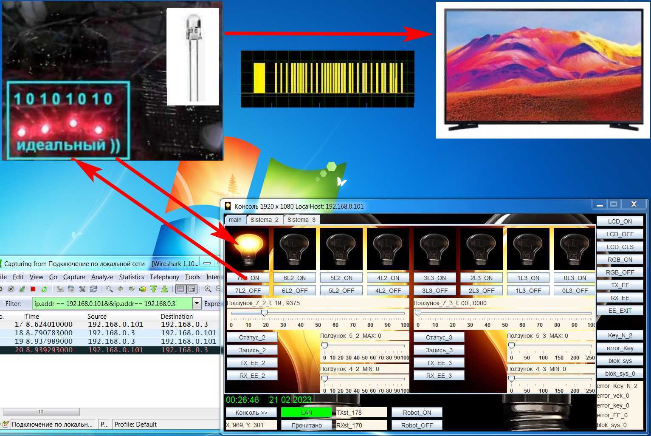Toggle auto-scroll in live capture
Image resolution: width=651 pixels, height=436 pixels.
pyautogui.click(x=192, y=289)
